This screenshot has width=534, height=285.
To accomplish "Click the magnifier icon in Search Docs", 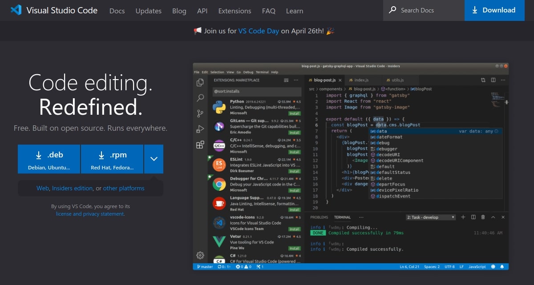I will 392,10.
